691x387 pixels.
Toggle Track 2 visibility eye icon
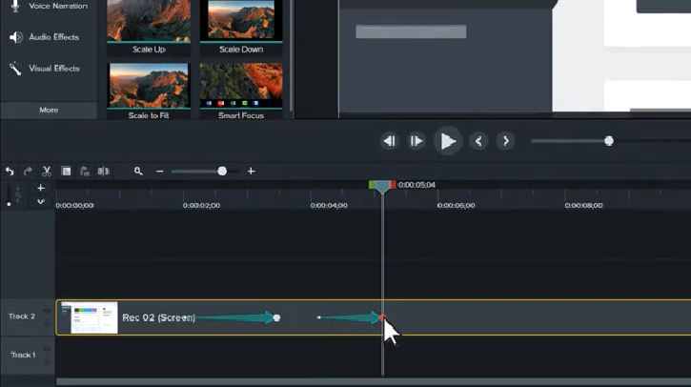[48, 310]
